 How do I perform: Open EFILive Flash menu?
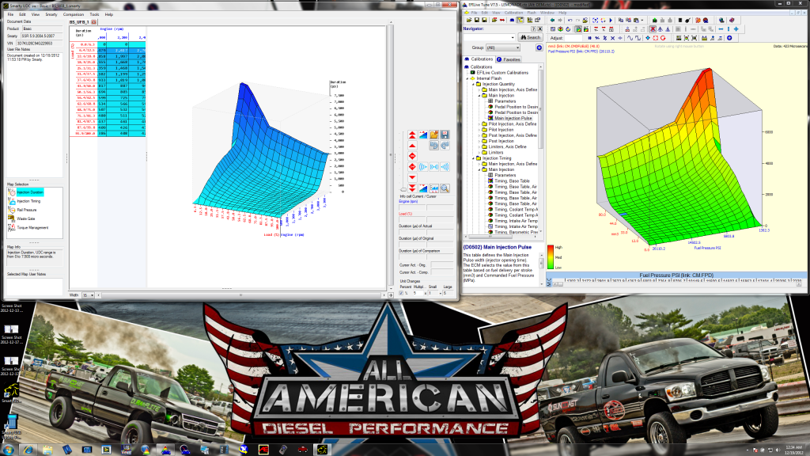click(x=532, y=13)
